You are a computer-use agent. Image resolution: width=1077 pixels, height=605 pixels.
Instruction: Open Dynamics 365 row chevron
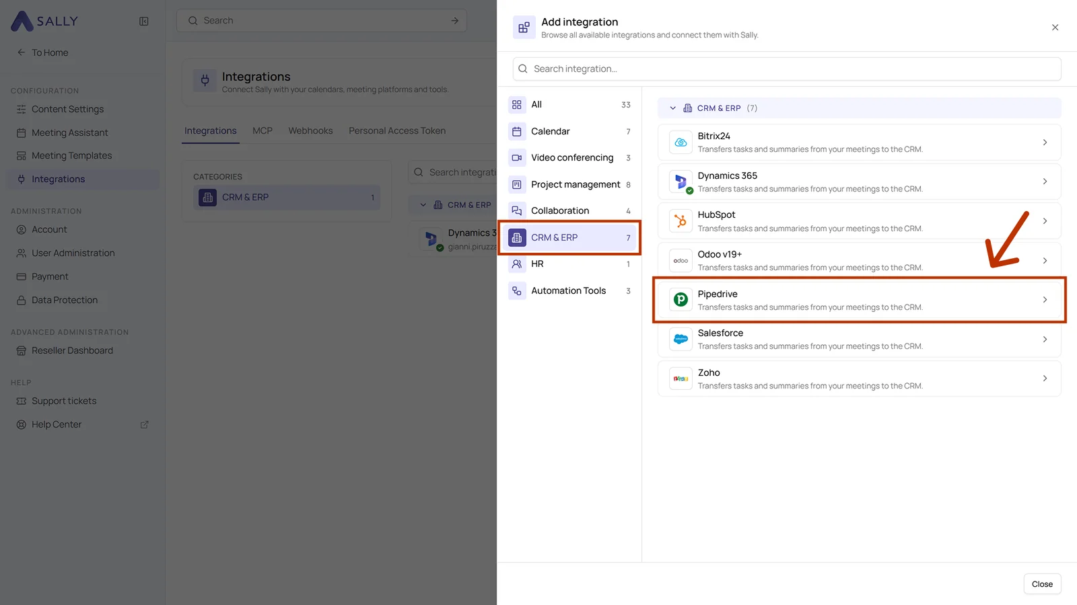tap(1045, 182)
